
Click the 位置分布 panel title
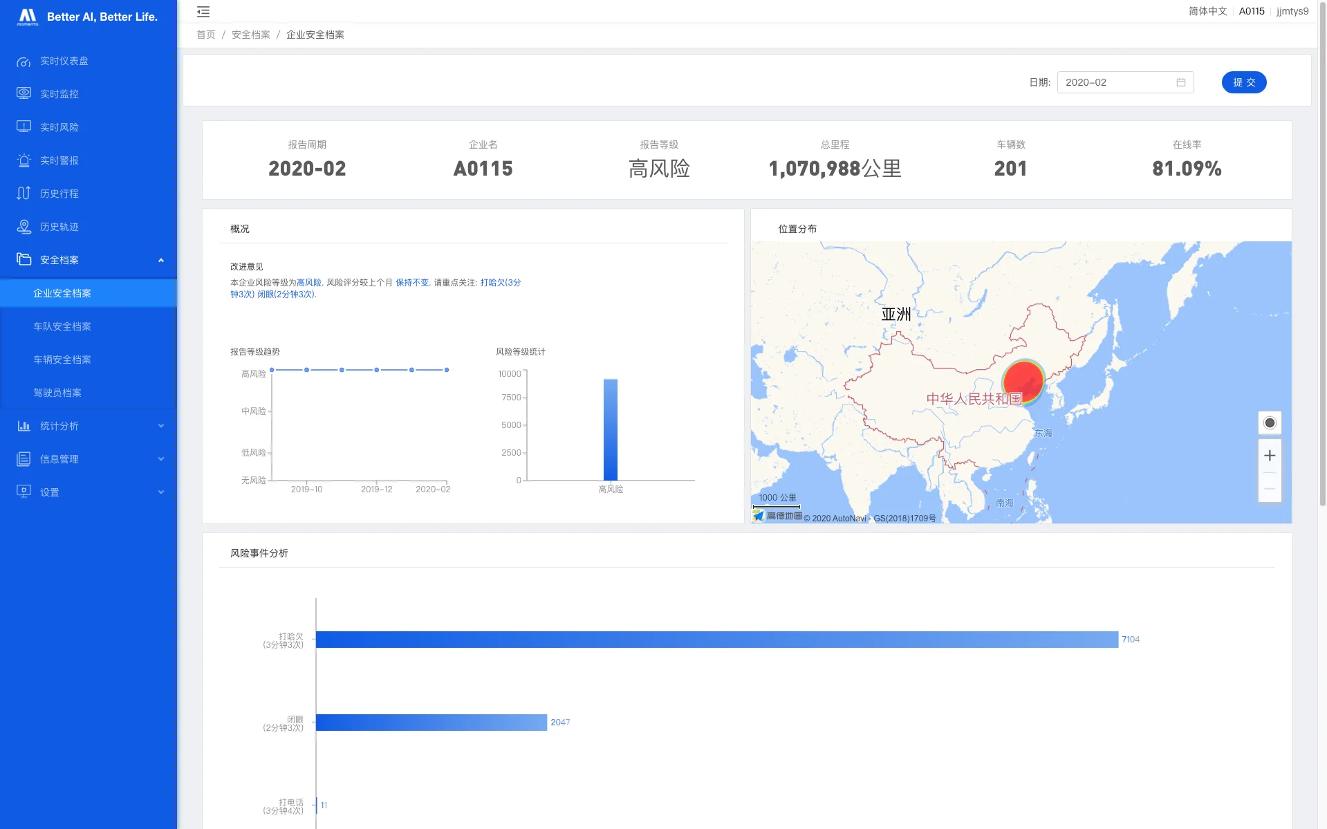coord(797,229)
